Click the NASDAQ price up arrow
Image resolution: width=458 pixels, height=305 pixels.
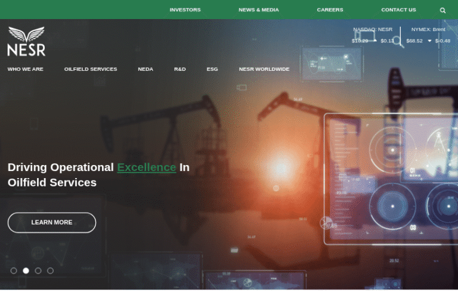[x=375, y=41]
